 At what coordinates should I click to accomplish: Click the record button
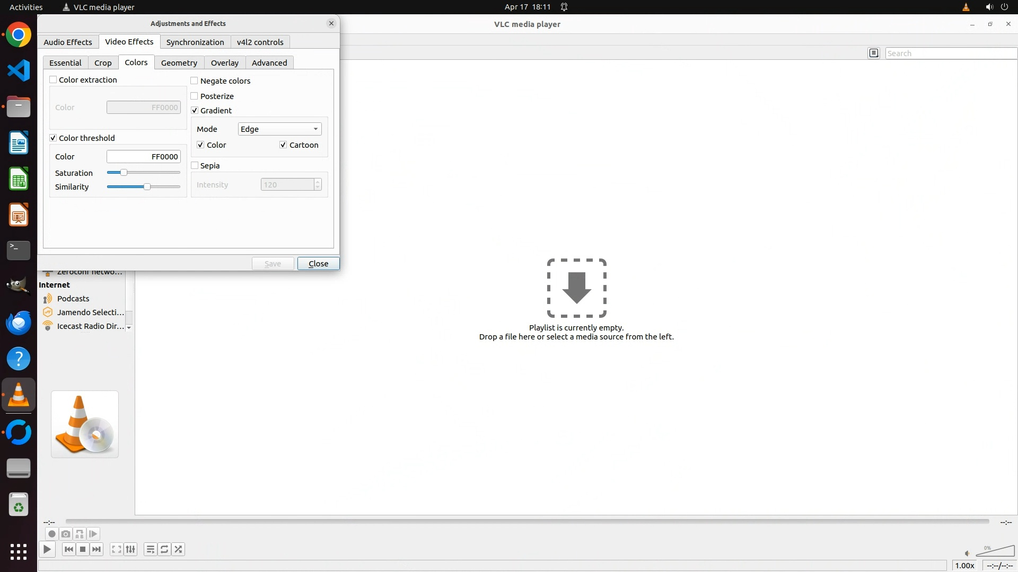[51, 534]
